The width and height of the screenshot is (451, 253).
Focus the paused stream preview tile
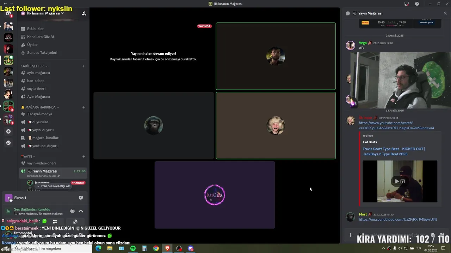[154, 56]
